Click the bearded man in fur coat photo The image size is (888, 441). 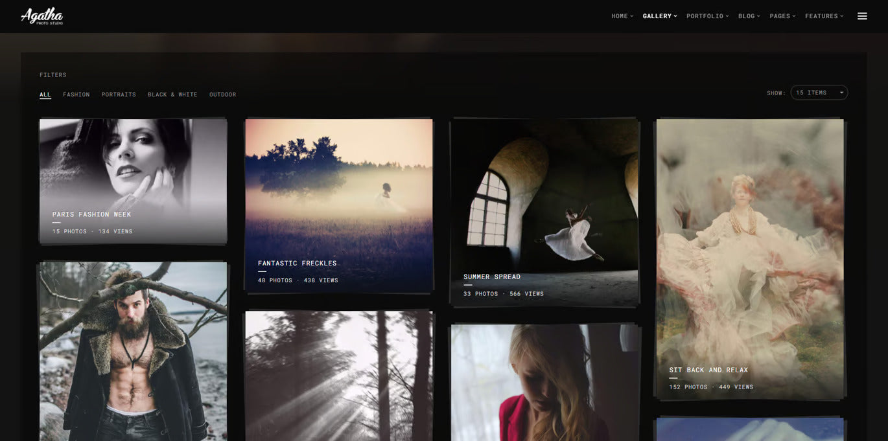pos(133,351)
